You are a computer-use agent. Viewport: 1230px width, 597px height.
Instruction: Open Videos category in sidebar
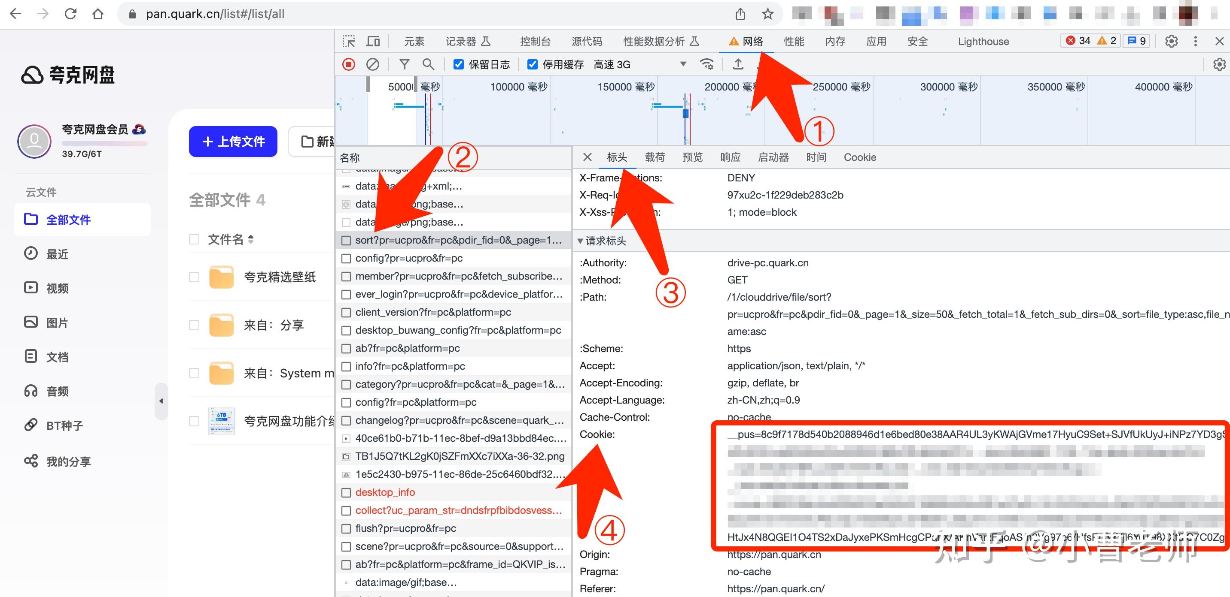click(46, 288)
